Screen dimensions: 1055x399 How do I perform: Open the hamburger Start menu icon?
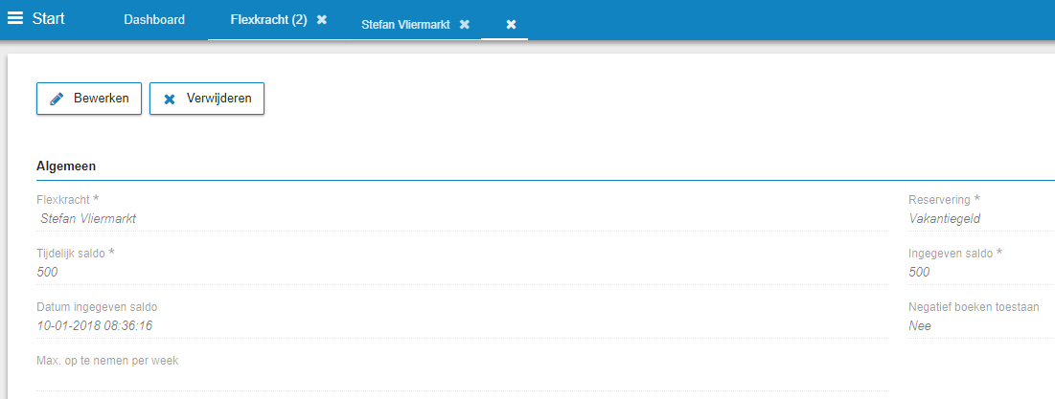pyautogui.click(x=14, y=18)
